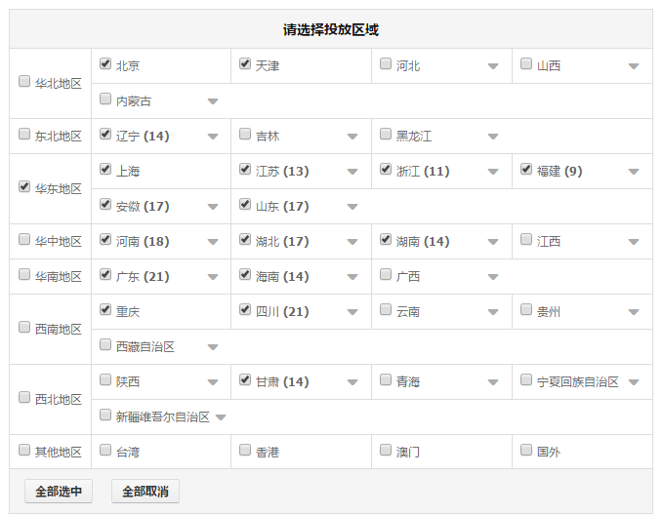Check the 华北地区 region checkbox
This screenshot has height=515, width=663.
click(24, 81)
